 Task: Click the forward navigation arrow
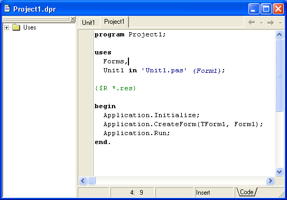[x=271, y=23]
